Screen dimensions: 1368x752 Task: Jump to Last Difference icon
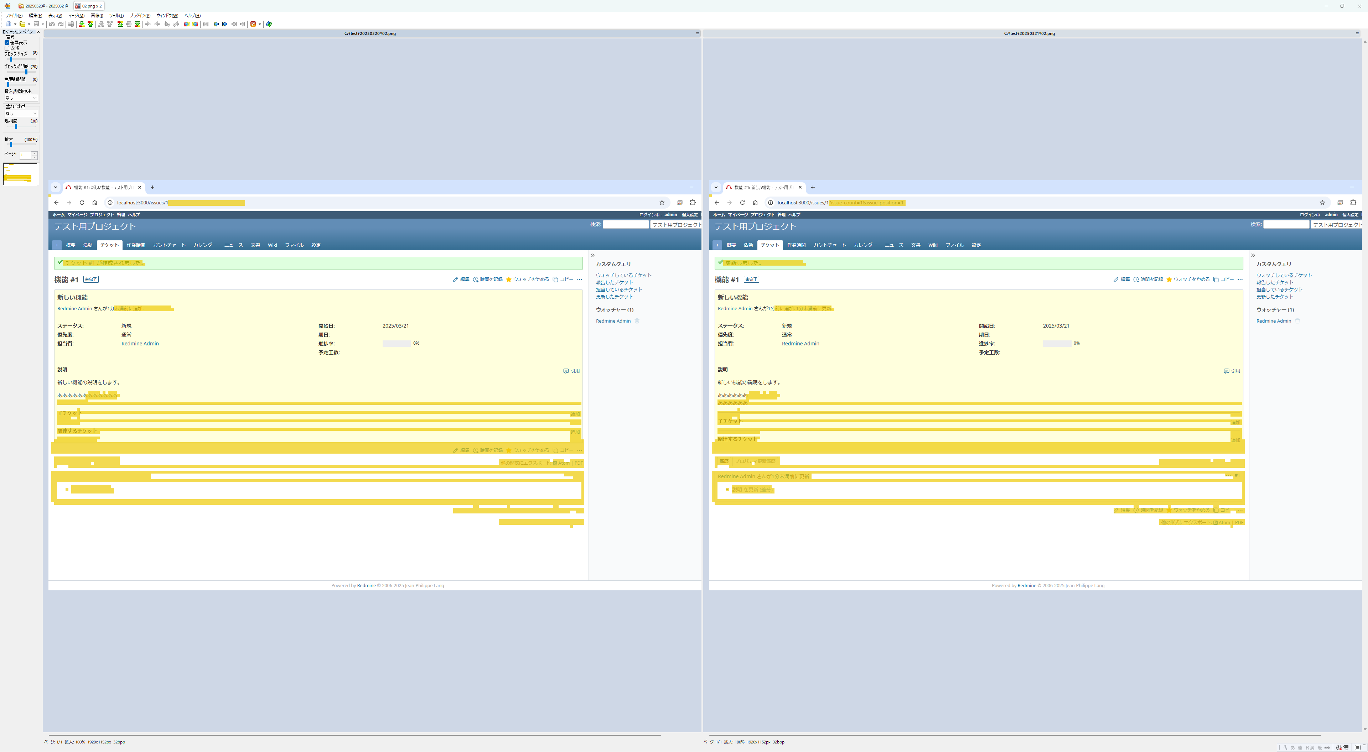(138, 24)
